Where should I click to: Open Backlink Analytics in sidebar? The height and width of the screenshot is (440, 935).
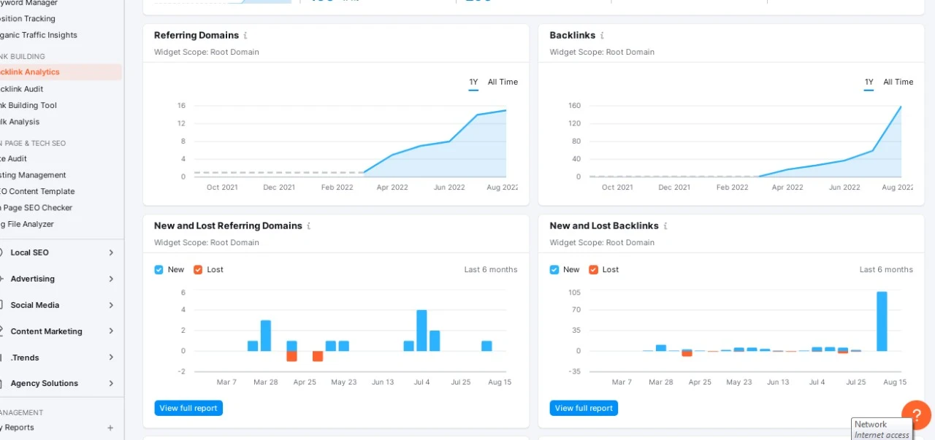pyautogui.click(x=60, y=72)
